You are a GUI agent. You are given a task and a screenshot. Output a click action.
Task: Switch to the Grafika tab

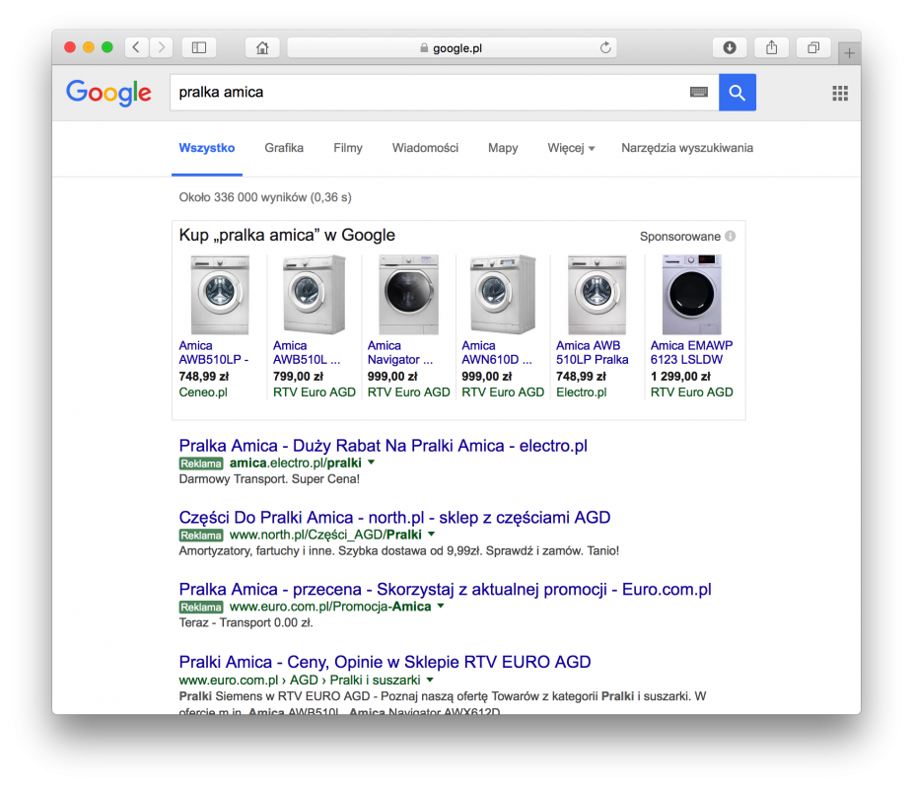[284, 148]
